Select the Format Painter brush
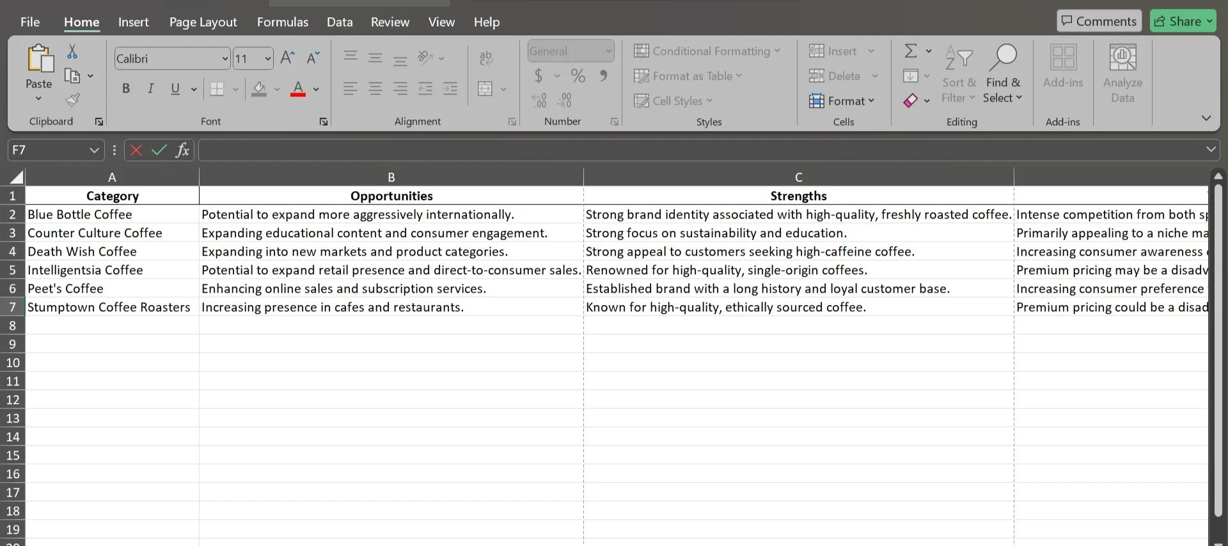This screenshot has height=546, width=1228. tap(72, 100)
